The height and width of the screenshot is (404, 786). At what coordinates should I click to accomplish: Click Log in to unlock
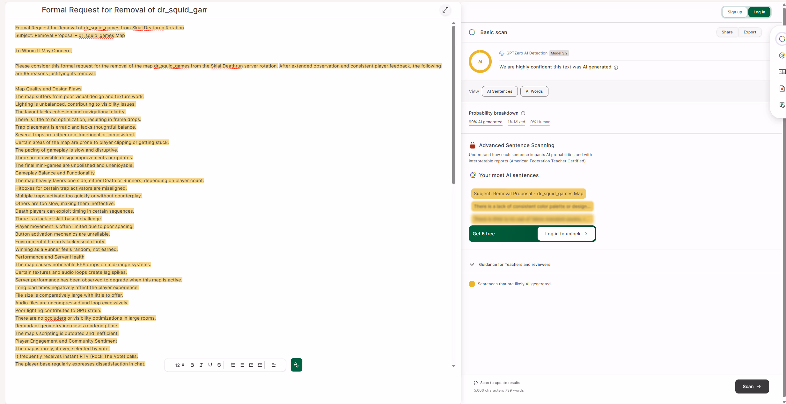tap(566, 234)
